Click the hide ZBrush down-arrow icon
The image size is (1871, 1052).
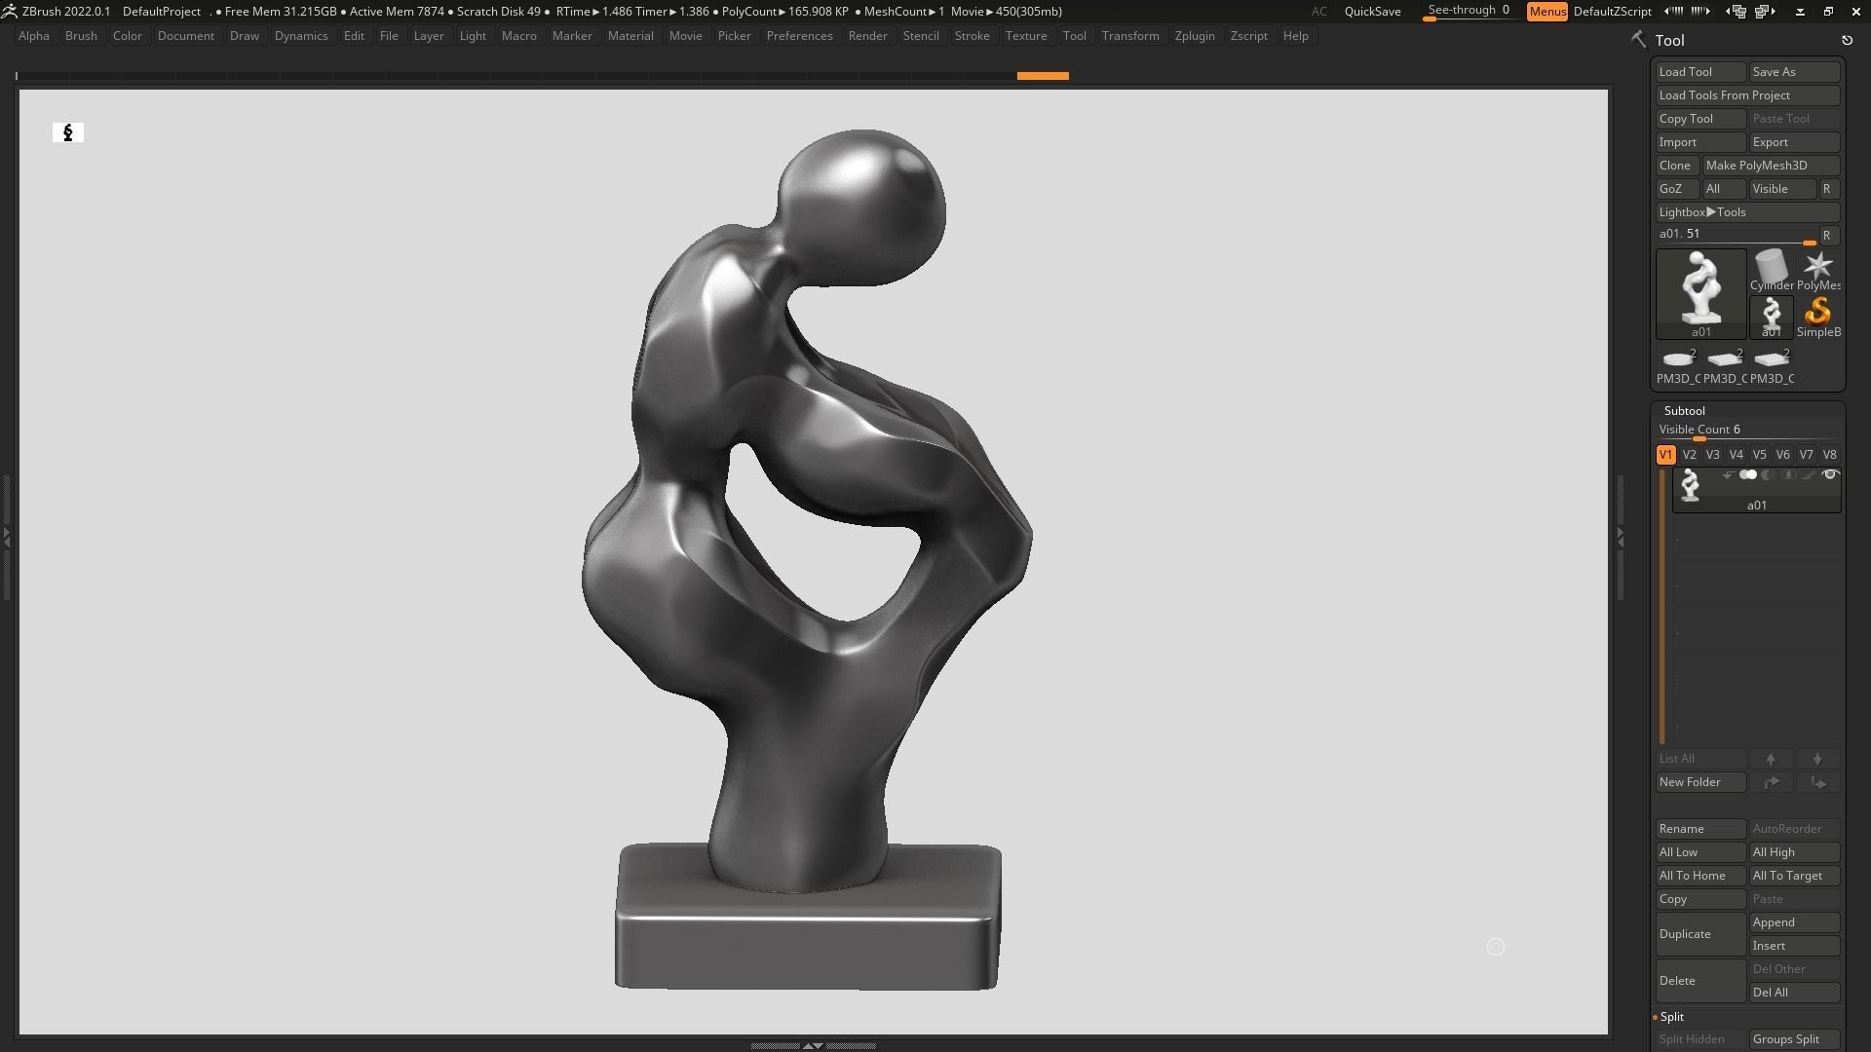[1800, 12]
